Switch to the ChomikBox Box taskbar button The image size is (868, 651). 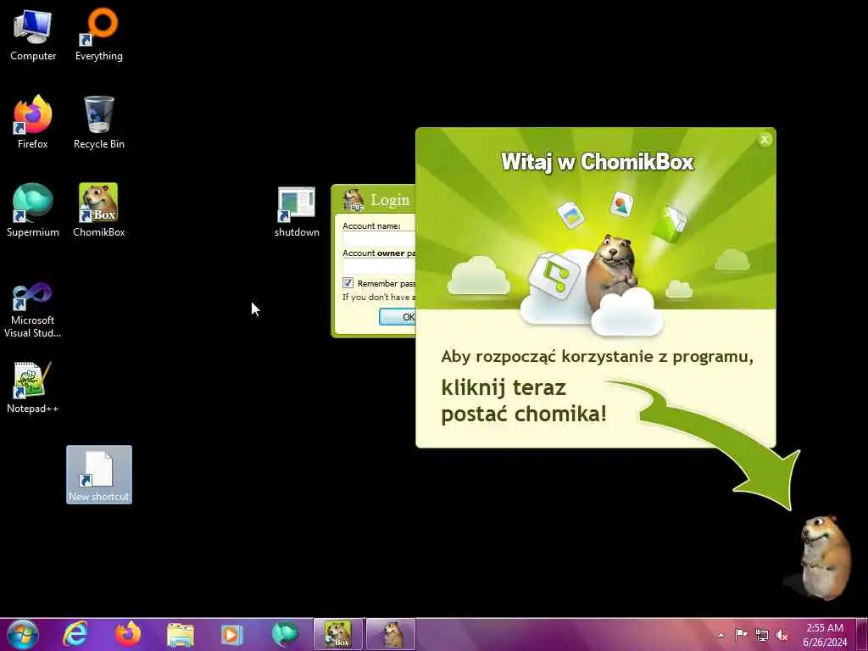(x=337, y=634)
